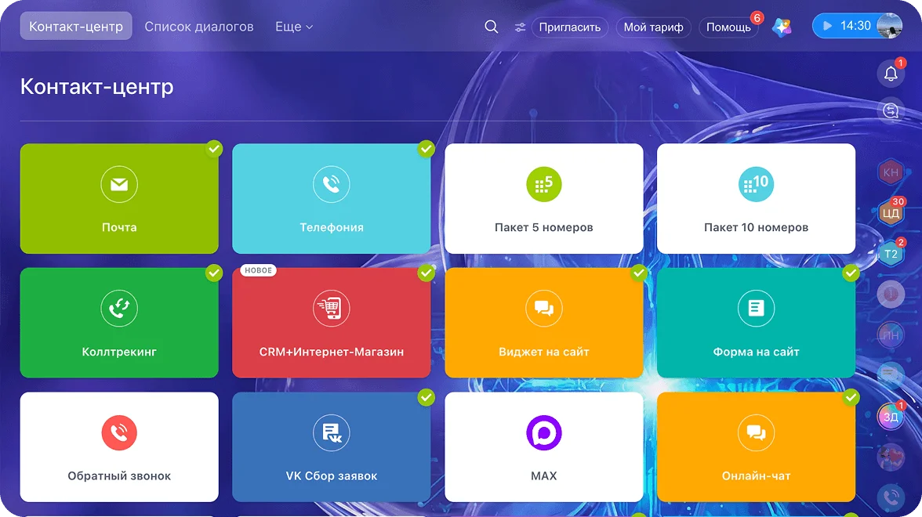Click the form icon on Форма на сайт
The height and width of the screenshot is (517, 922).
(756, 309)
